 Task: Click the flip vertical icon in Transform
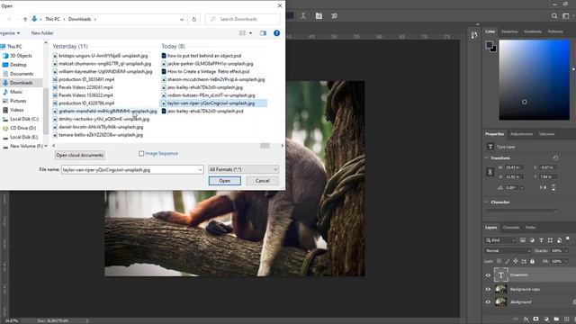coord(553,187)
